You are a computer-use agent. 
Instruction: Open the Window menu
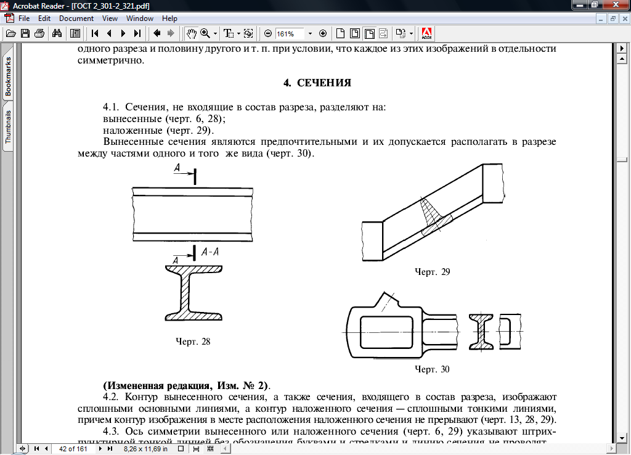point(140,18)
